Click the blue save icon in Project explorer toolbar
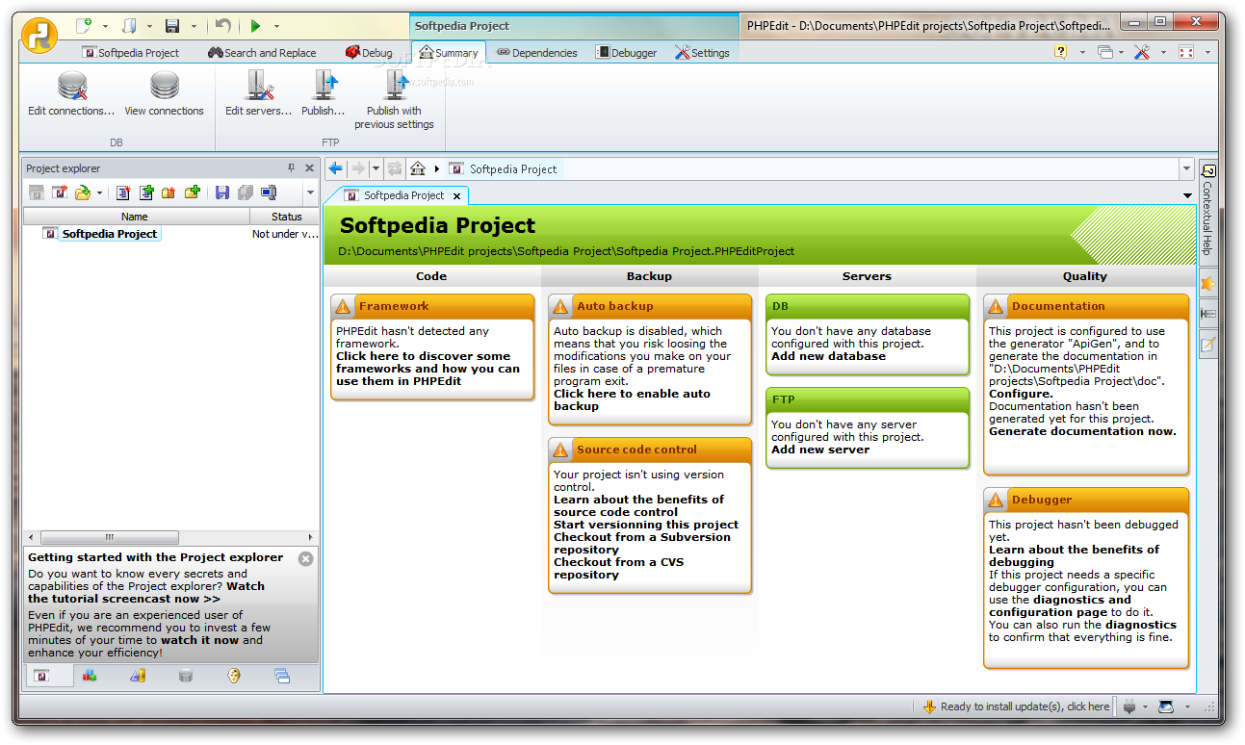 point(222,193)
